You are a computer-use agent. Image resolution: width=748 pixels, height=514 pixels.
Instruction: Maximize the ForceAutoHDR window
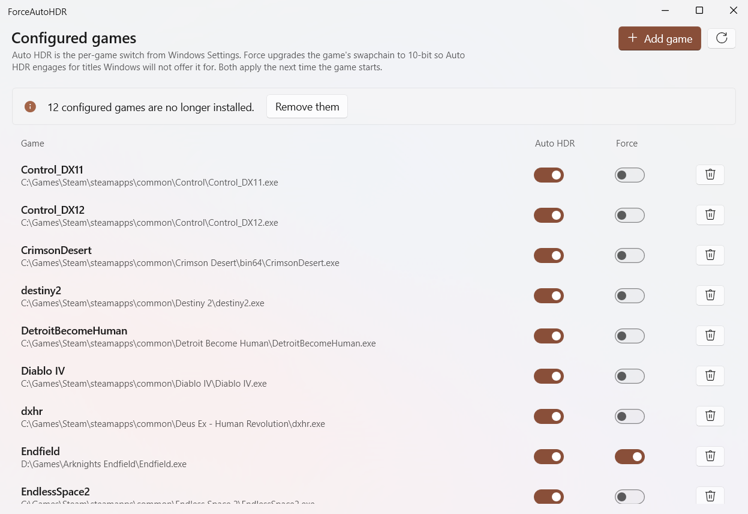pos(699,10)
